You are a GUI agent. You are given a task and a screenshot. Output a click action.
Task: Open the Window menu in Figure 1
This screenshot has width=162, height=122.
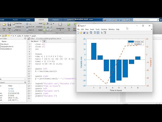coord(111,29)
